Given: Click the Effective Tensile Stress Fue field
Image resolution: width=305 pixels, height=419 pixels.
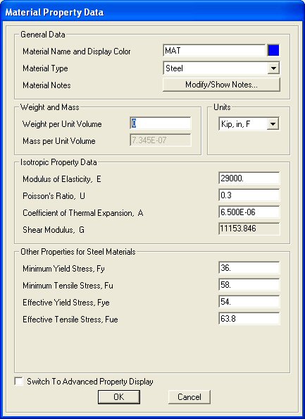Looking at the screenshot, I should [x=249, y=319].
